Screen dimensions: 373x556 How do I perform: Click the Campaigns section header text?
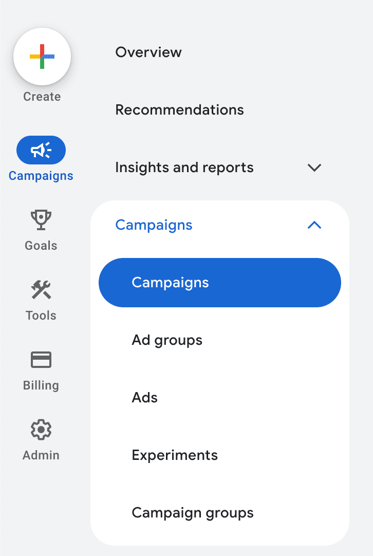pos(154,225)
